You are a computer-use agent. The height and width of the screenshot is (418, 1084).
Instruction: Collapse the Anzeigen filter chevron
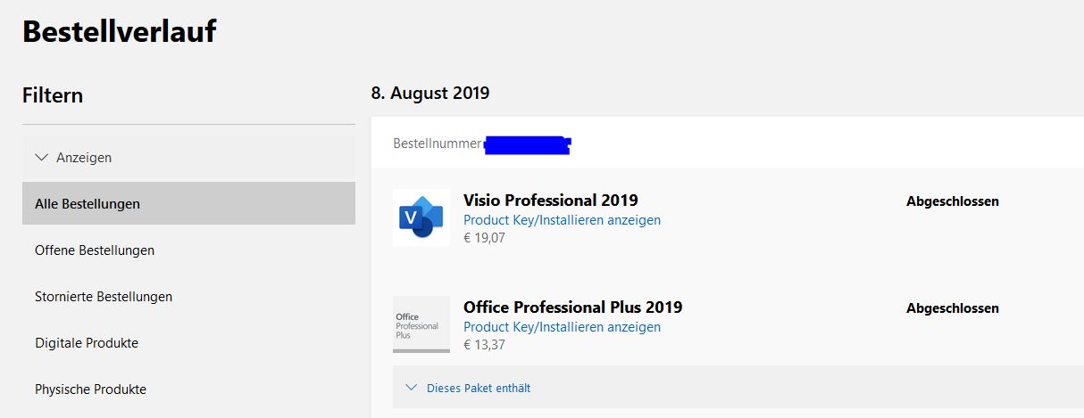pos(41,157)
